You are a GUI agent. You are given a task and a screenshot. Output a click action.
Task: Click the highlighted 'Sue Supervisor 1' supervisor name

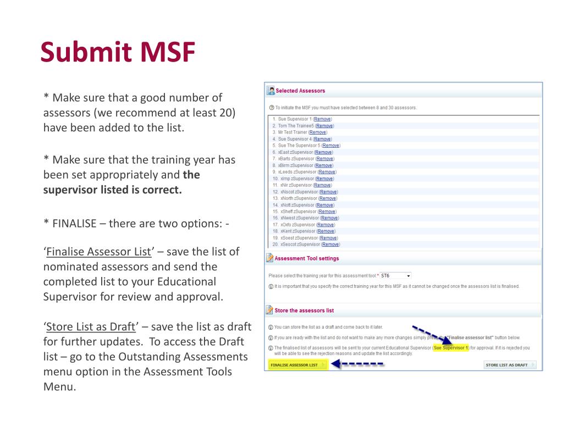click(x=451, y=348)
